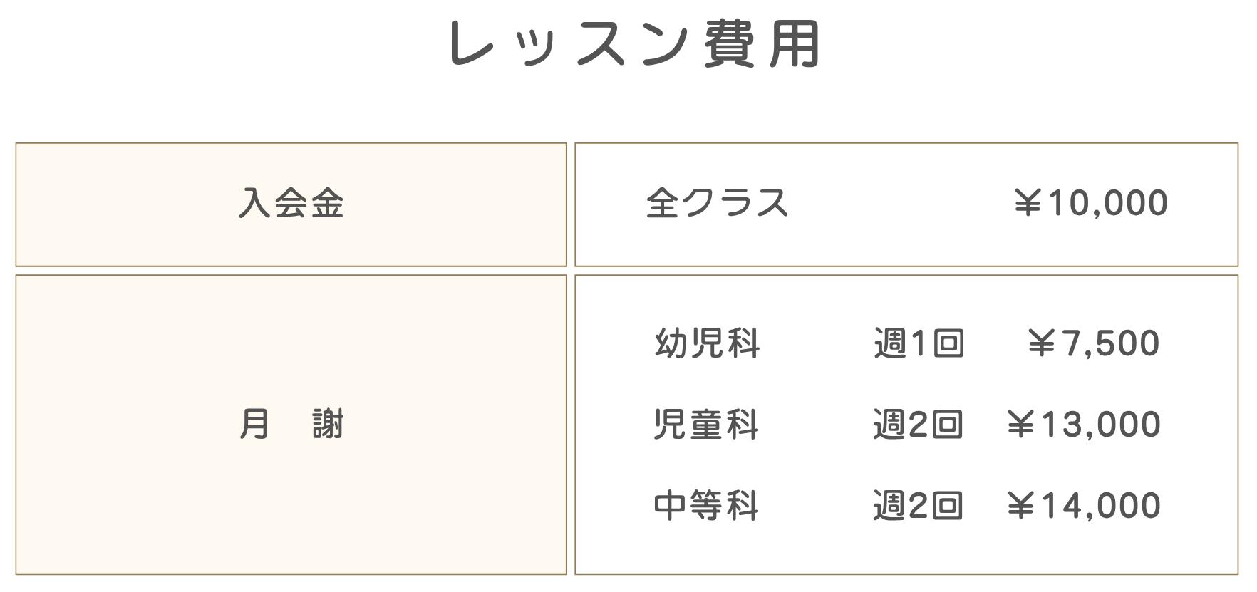Click the 費用 kanji in the title

click(762, 44)
